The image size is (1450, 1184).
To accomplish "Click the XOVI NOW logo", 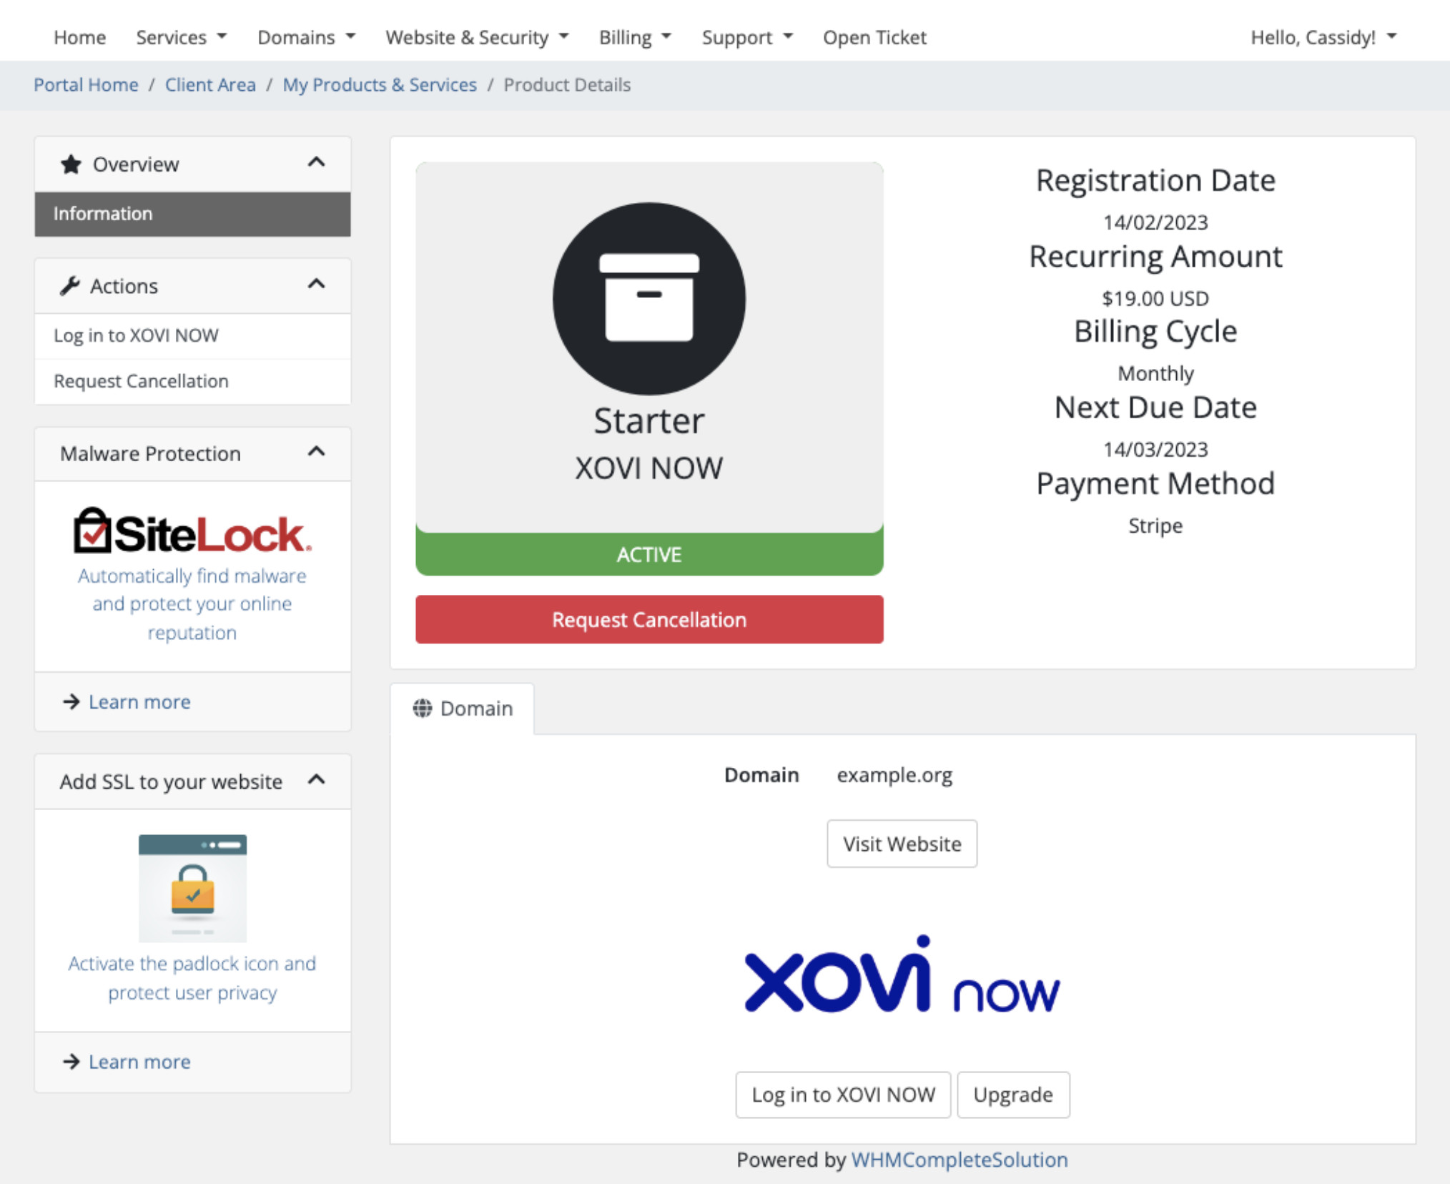I will 902,975.
